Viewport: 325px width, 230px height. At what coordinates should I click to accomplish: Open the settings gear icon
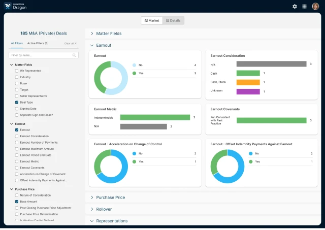coord(295,6)
